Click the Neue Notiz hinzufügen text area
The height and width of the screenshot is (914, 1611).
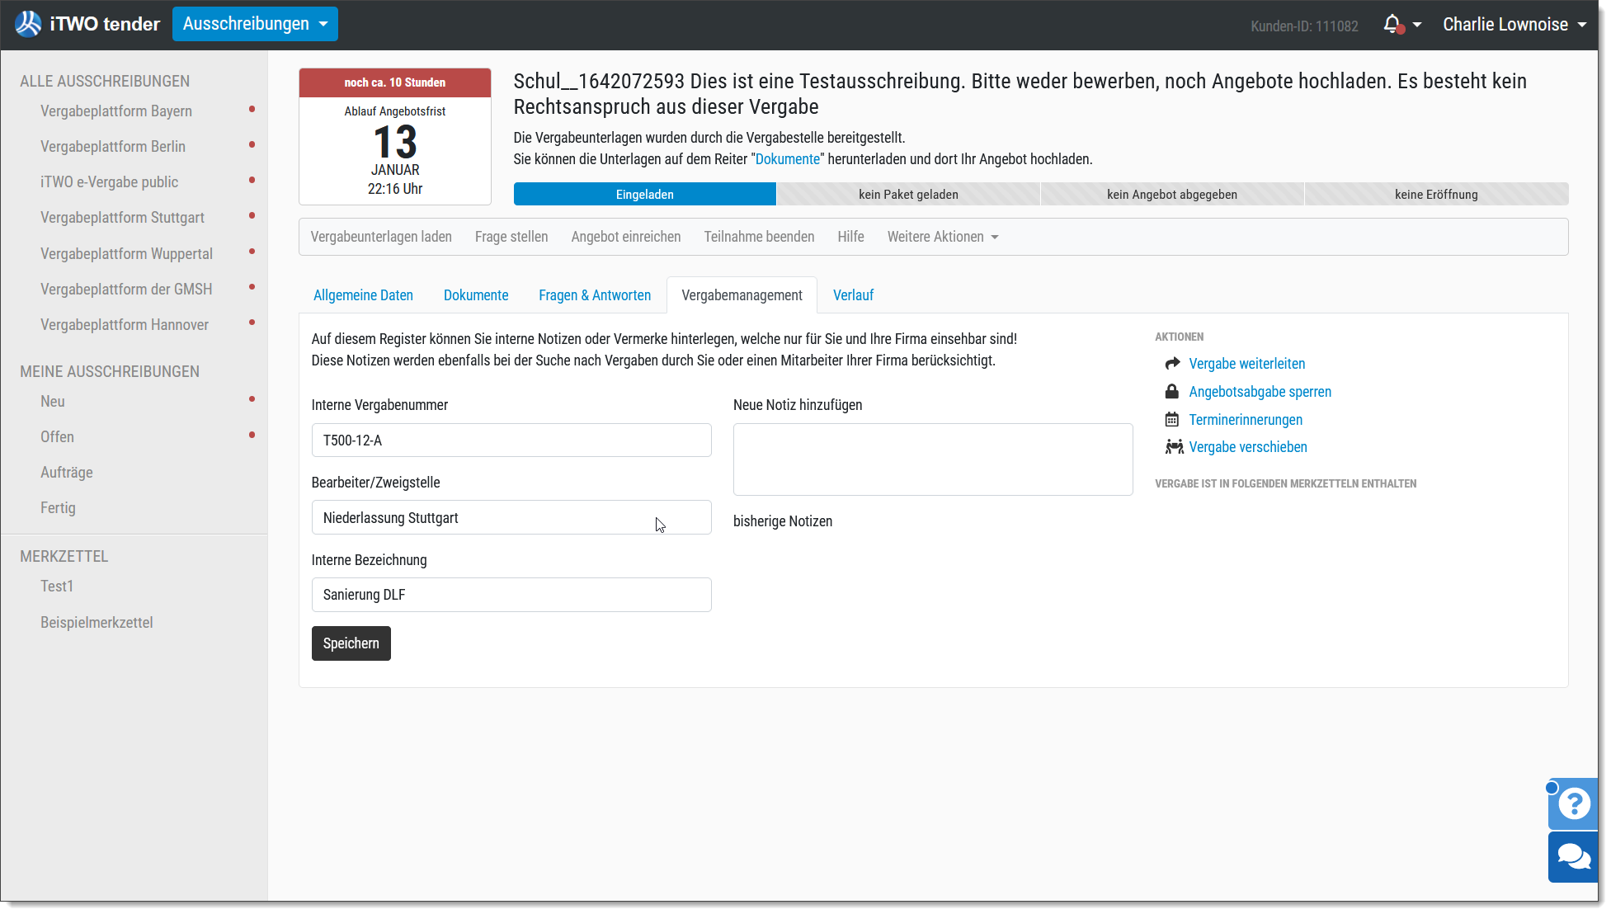(x=933, y=459)
